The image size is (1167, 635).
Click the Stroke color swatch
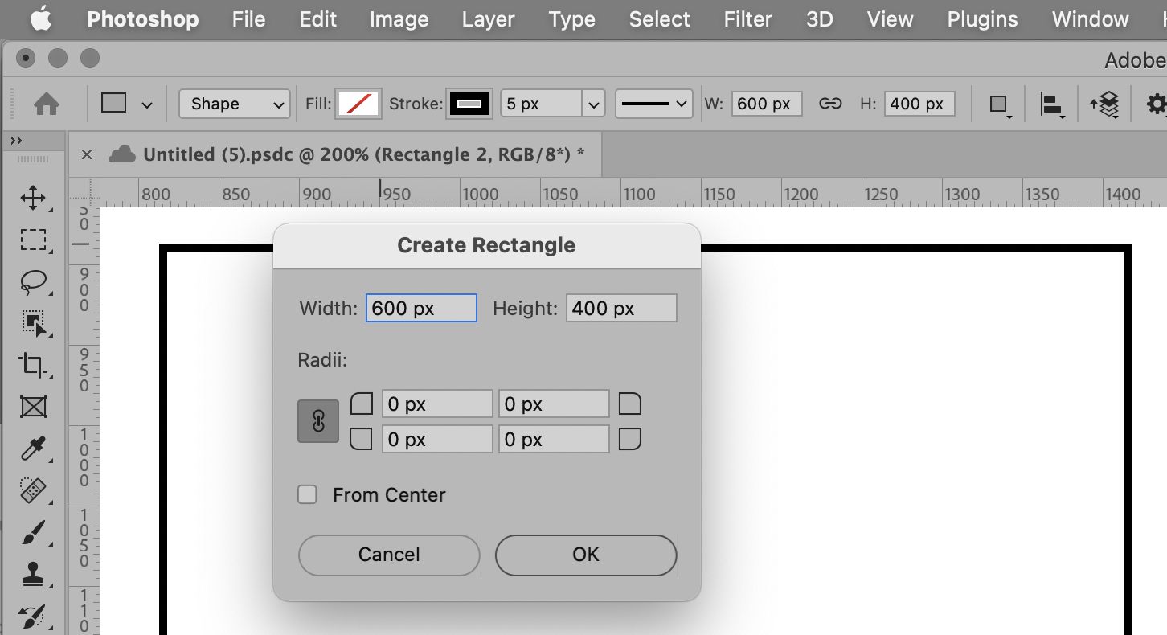[469, 104]
